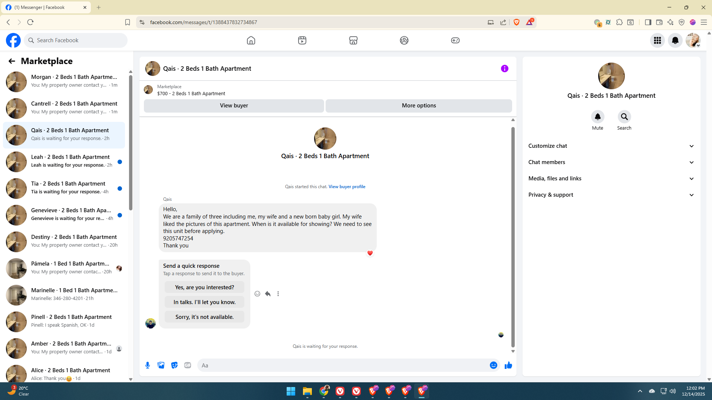Open Facebook notifications bell
This screenshot has width=712, height=400.
pyautogui.click(x=675, y=40)
